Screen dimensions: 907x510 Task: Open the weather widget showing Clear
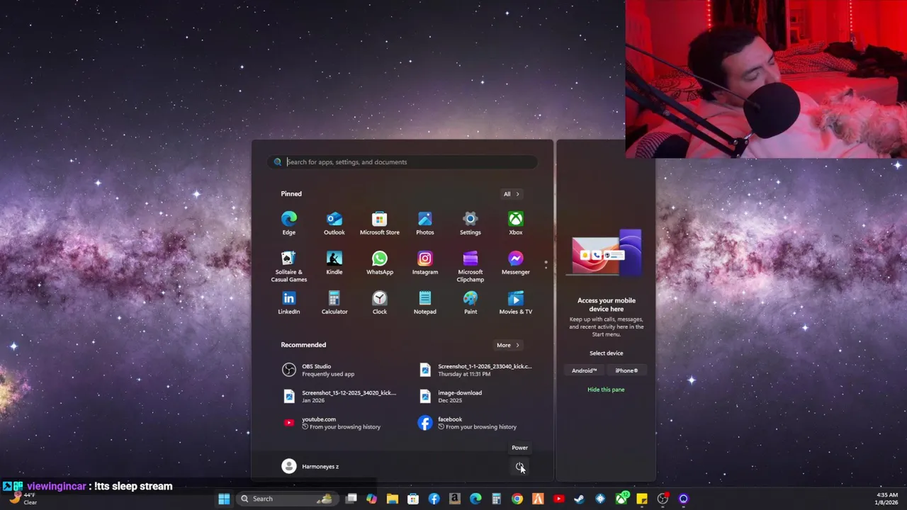(23, 499)
